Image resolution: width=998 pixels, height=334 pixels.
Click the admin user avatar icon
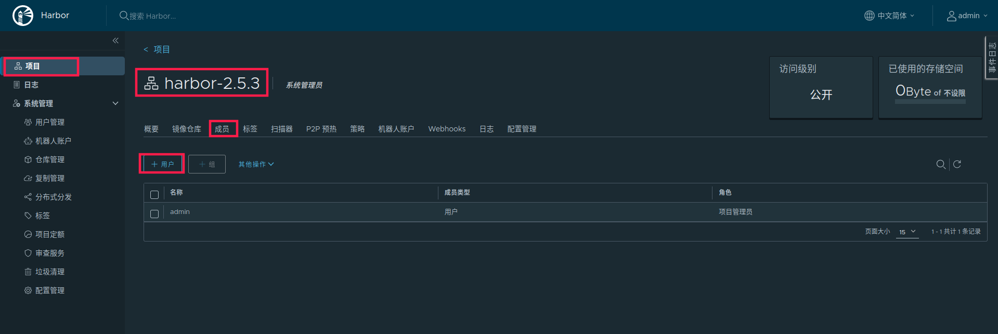coord(951,16)
